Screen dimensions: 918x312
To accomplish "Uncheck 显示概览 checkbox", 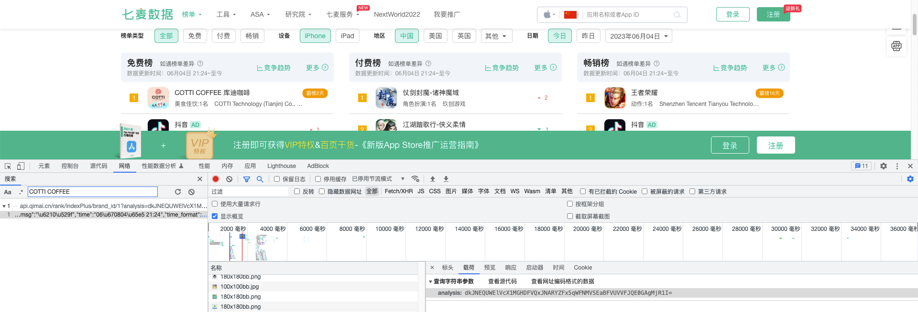I will click(215, 216).
